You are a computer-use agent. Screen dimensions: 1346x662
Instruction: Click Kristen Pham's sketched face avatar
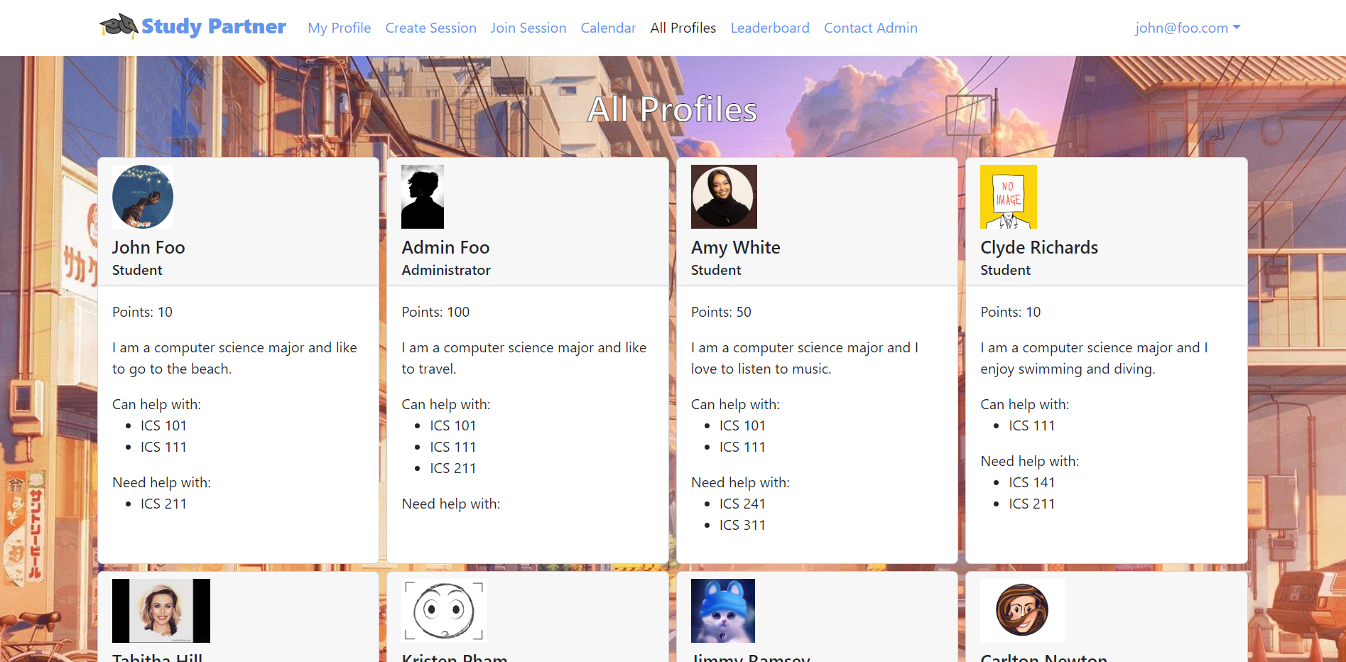444,611
